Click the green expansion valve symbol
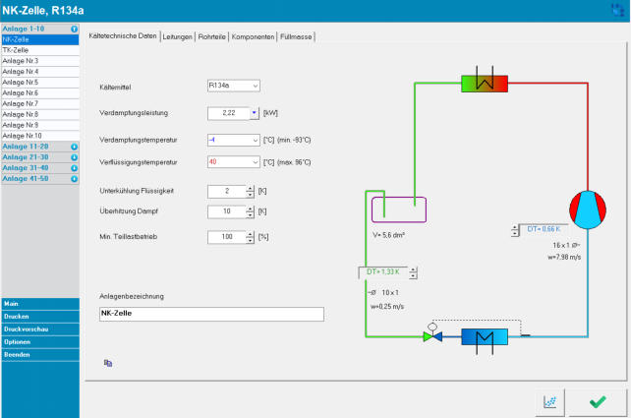The height and width of the screenshot is (418, 631). (x=430, y=336)
